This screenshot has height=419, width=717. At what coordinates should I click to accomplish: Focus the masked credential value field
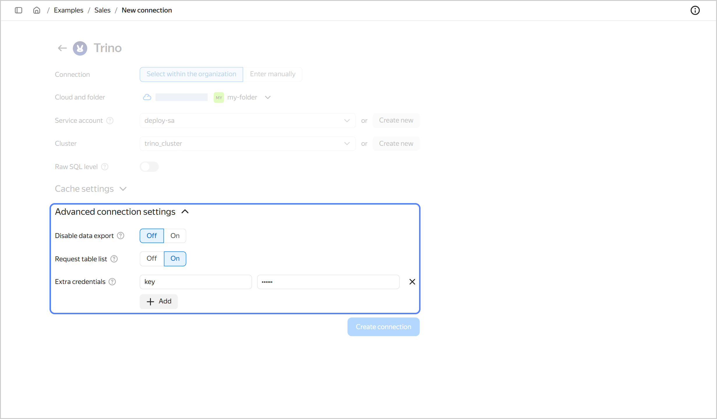click(x=328, y=282)
